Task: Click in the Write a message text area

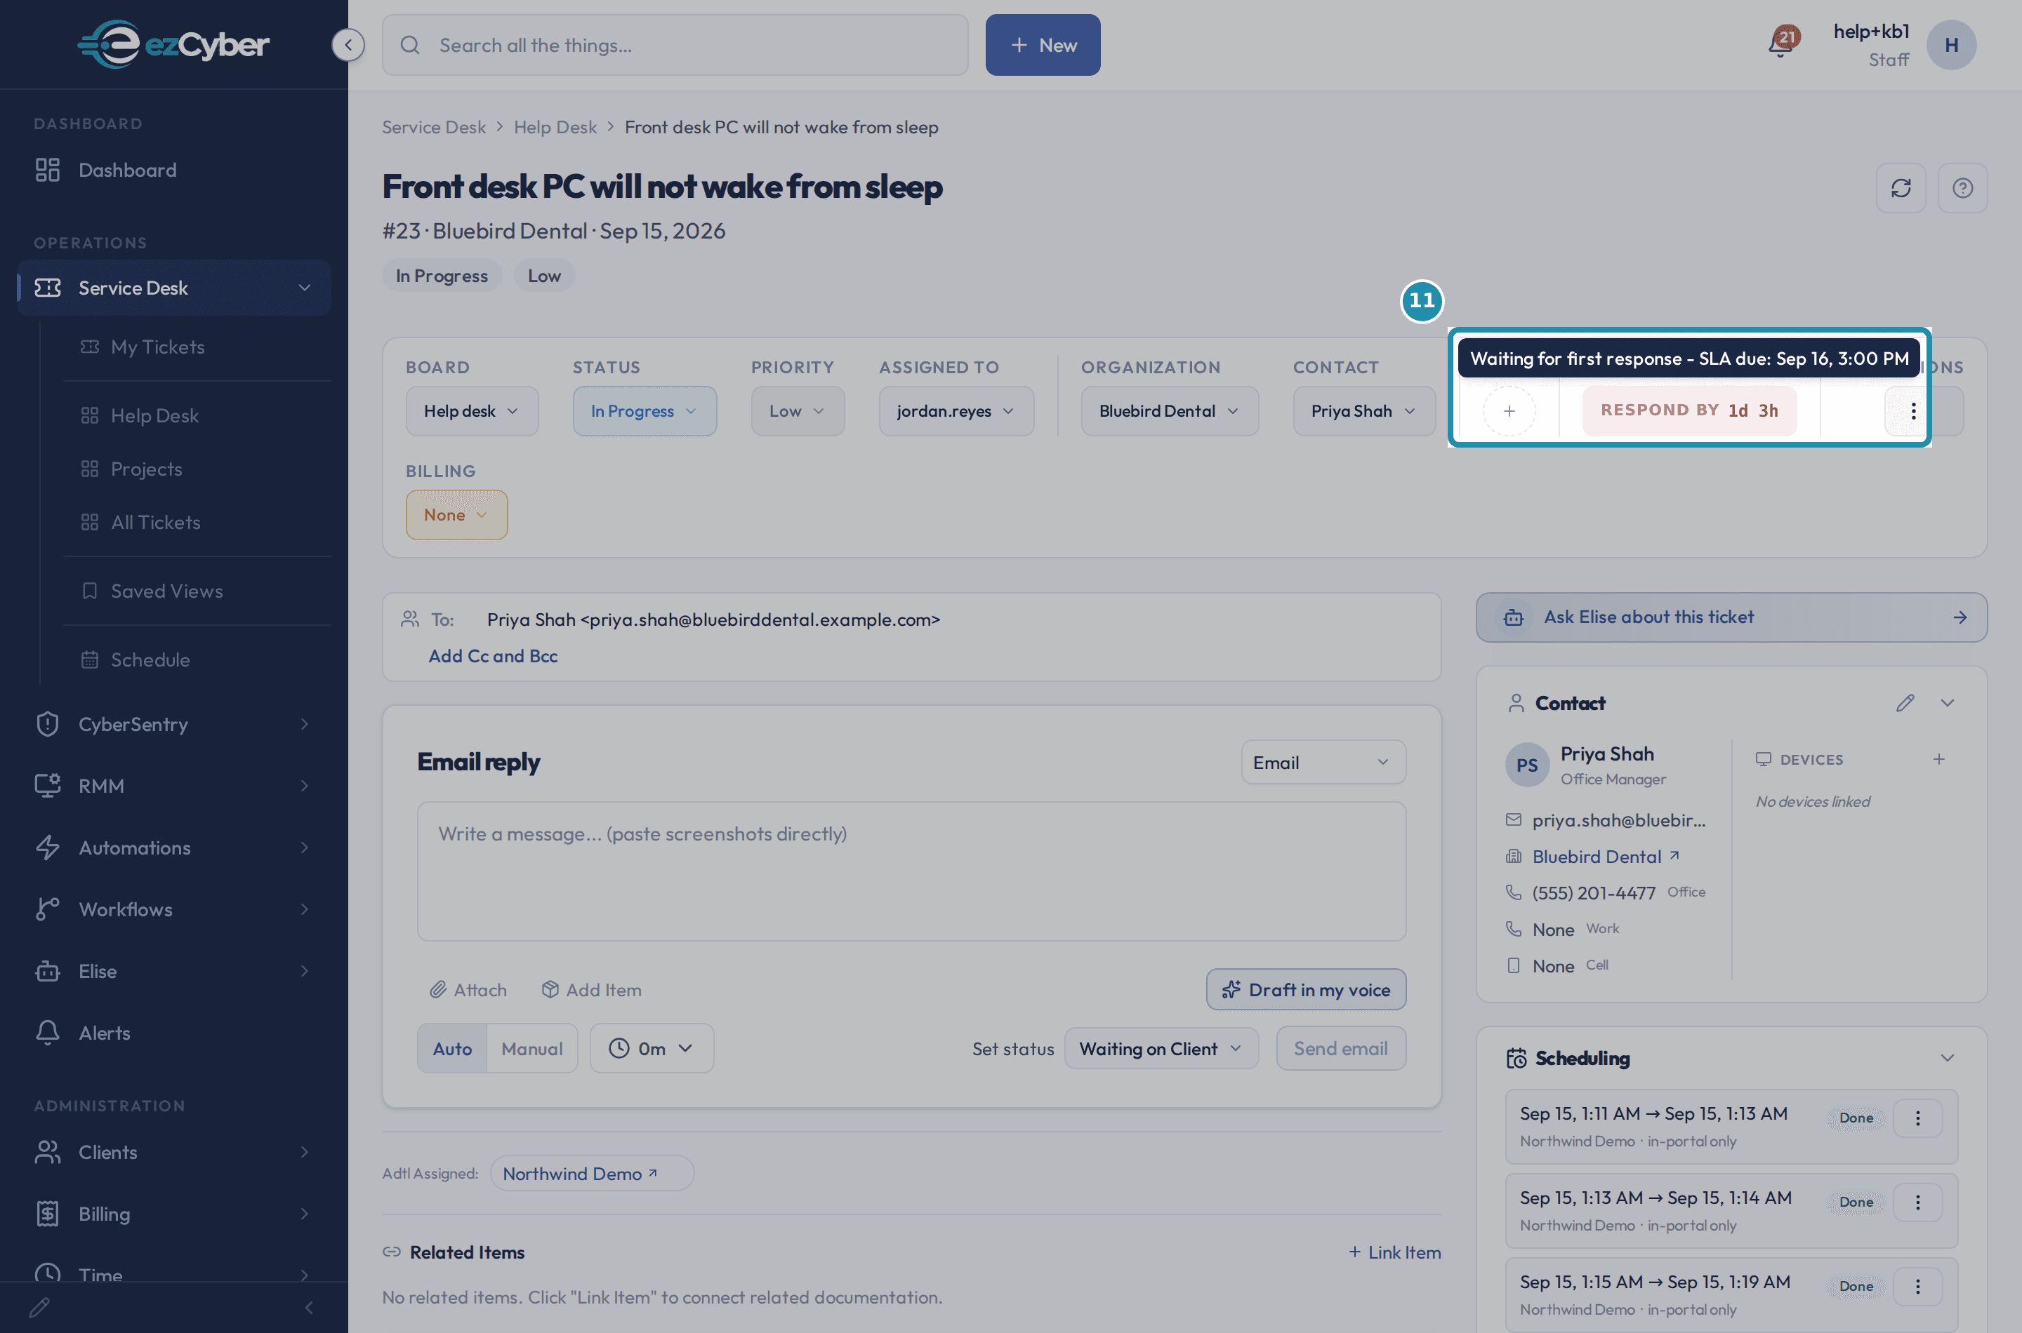Action: 911,871
